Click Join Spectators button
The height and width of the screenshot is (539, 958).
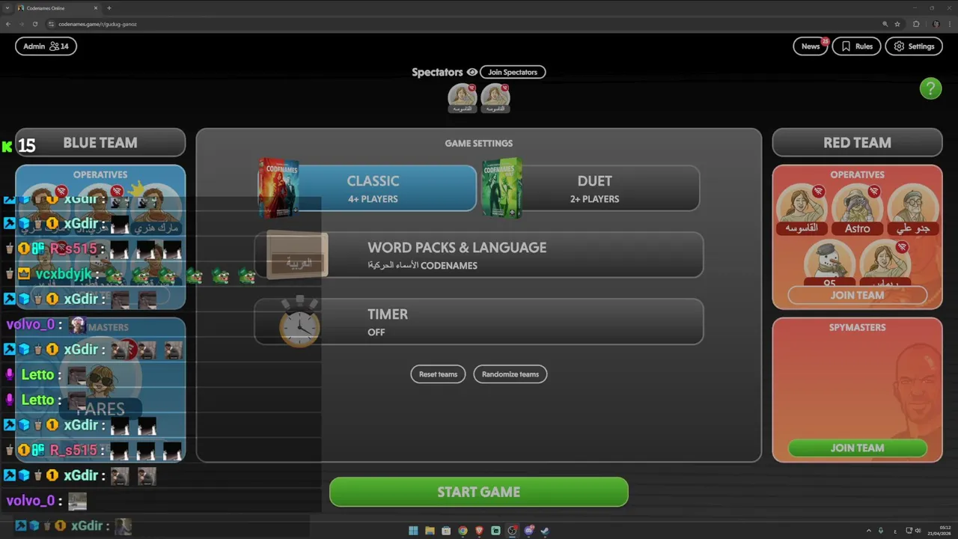click(x=513, y=73)
